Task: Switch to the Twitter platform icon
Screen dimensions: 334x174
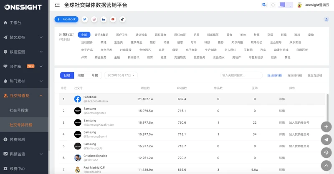Action: coord(85,19)
